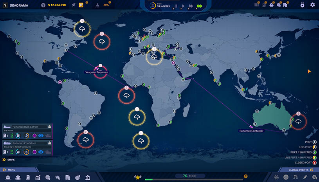Expand the MENU bar chevron
The image size is (319, 182).
4,170
